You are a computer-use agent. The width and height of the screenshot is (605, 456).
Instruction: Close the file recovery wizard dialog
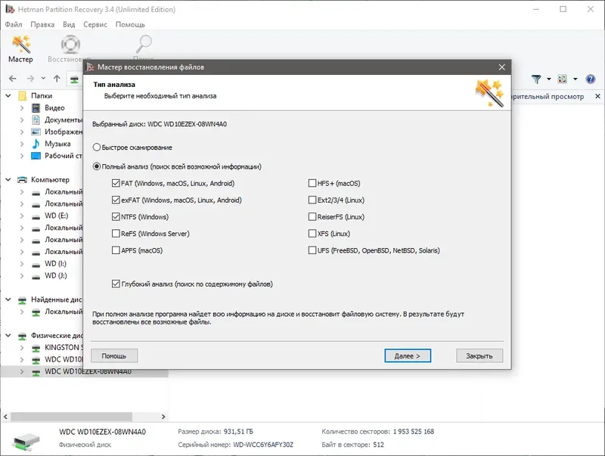click(501, 67)
